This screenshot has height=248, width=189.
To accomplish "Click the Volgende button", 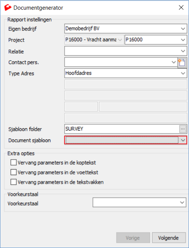I will (169, 238).
